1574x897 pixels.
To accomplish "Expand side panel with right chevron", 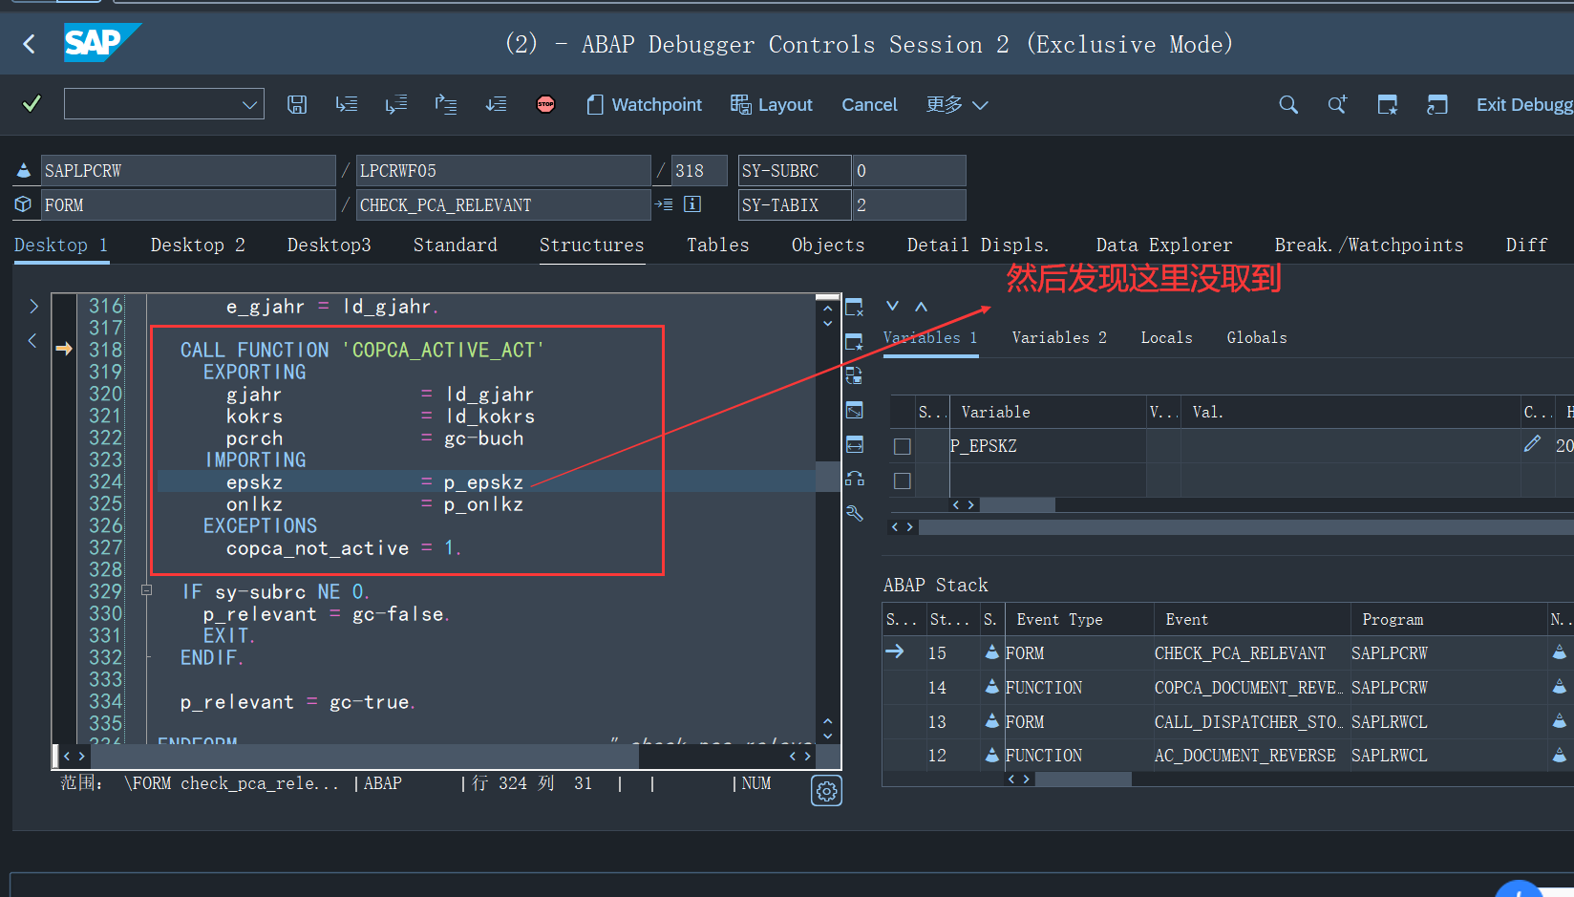I will [33, 306].
